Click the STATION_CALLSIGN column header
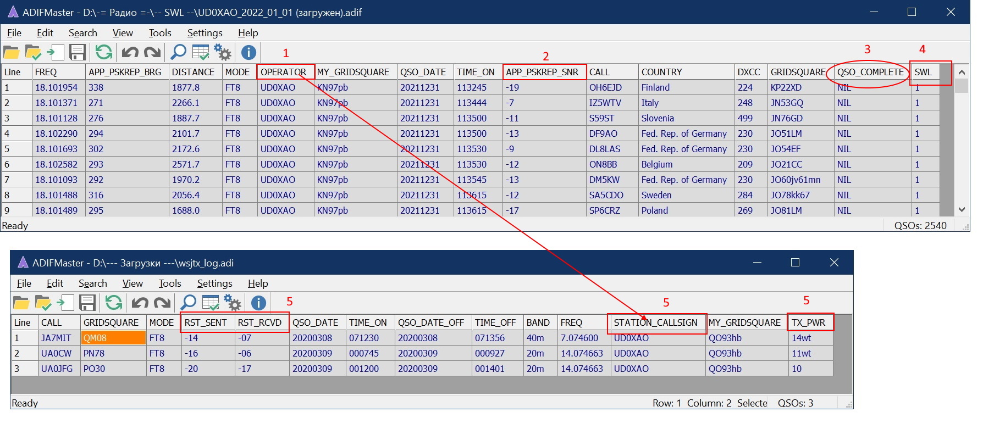 tap(658, 322)
